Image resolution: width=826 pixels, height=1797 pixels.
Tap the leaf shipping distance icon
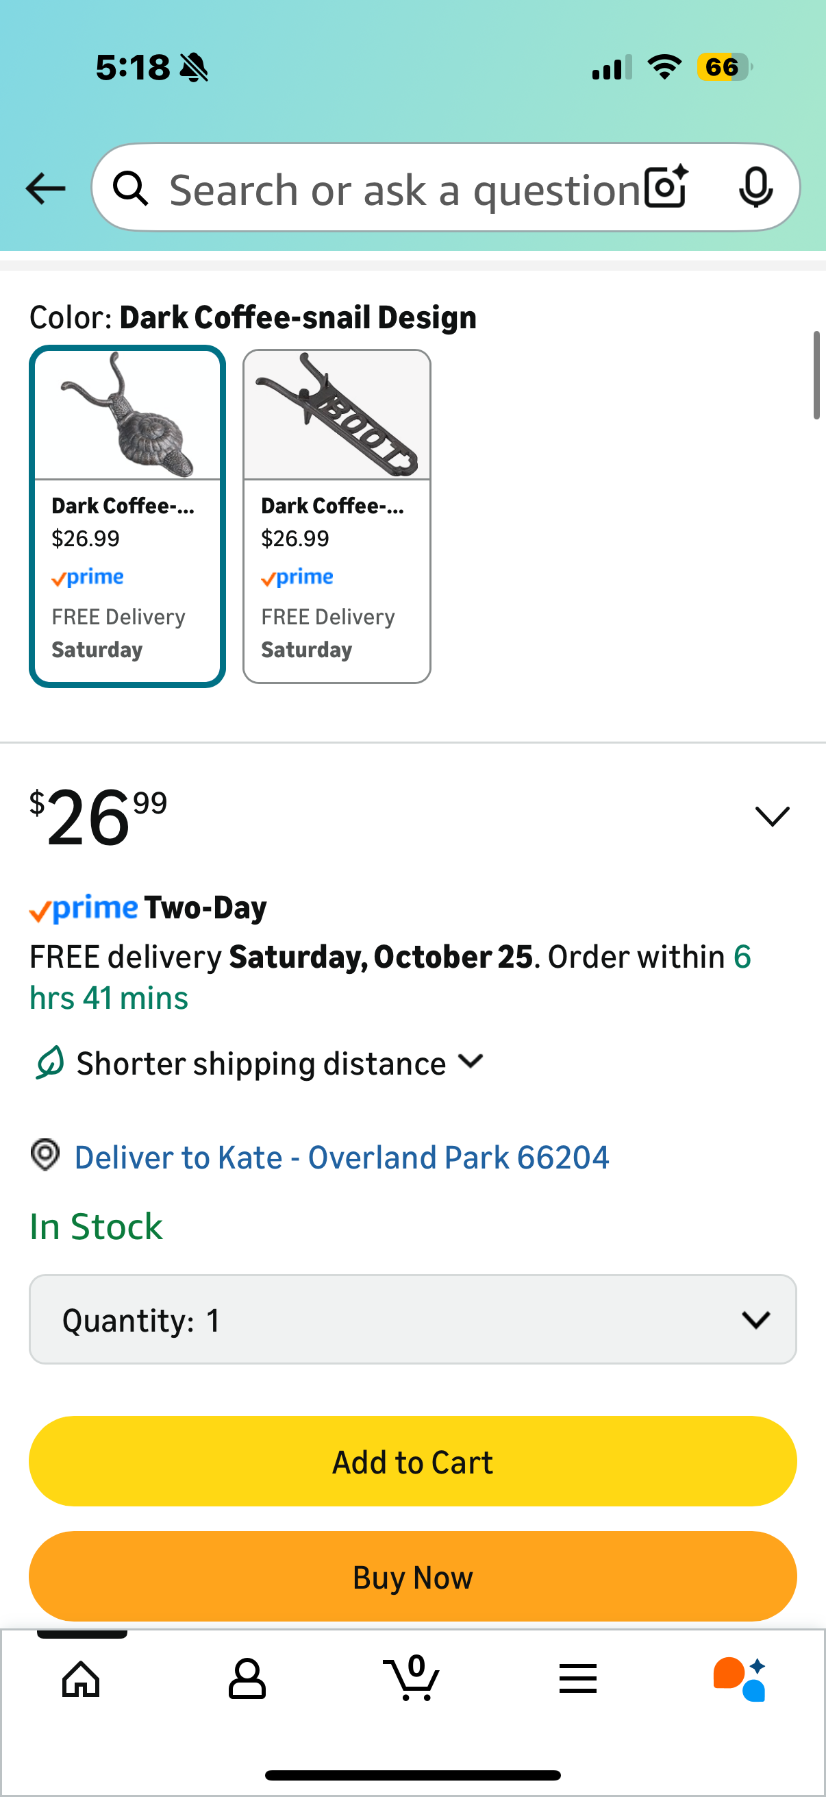[x=50, y=1063]
